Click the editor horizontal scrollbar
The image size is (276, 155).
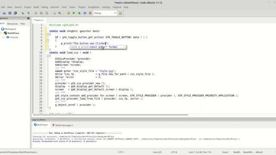pyautogui.click(x=110, y=115)
